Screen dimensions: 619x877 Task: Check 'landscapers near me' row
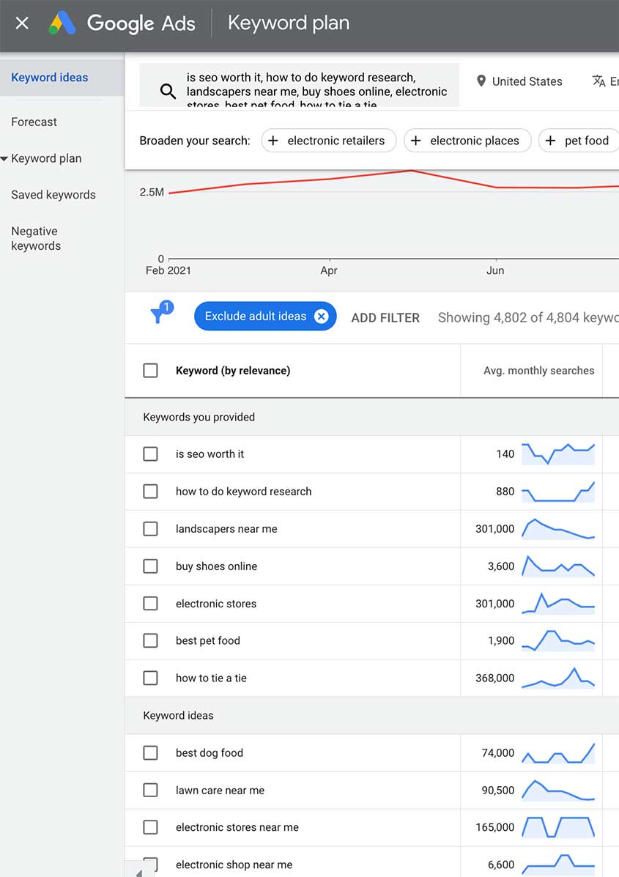(x=150, y=528)
